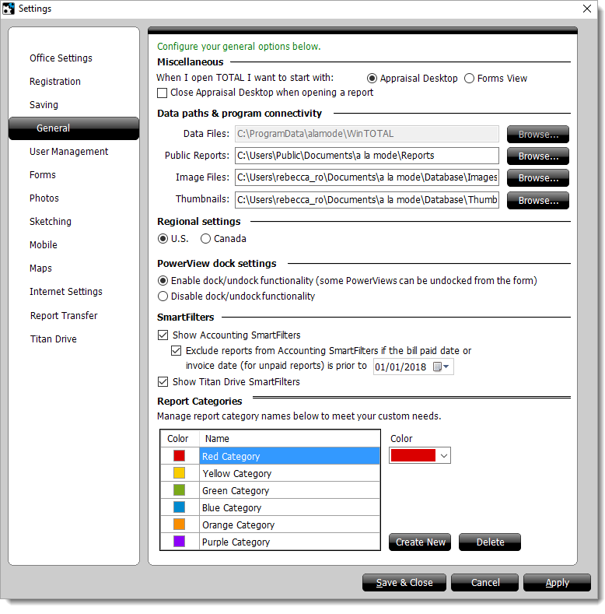The image size is (605, 614).
Task: Open Titan Drive settings page
Action: pyautogui.click(x=53, y=339)
